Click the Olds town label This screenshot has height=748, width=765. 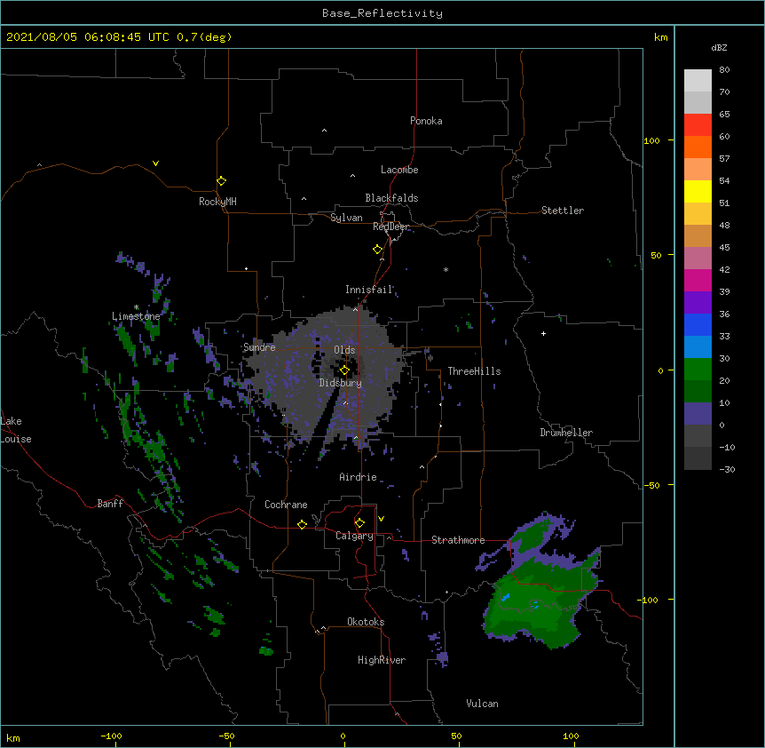(344, 350)
